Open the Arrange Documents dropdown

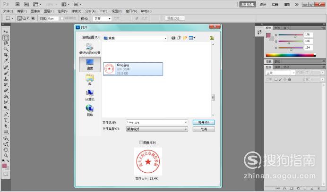[66, 4]
